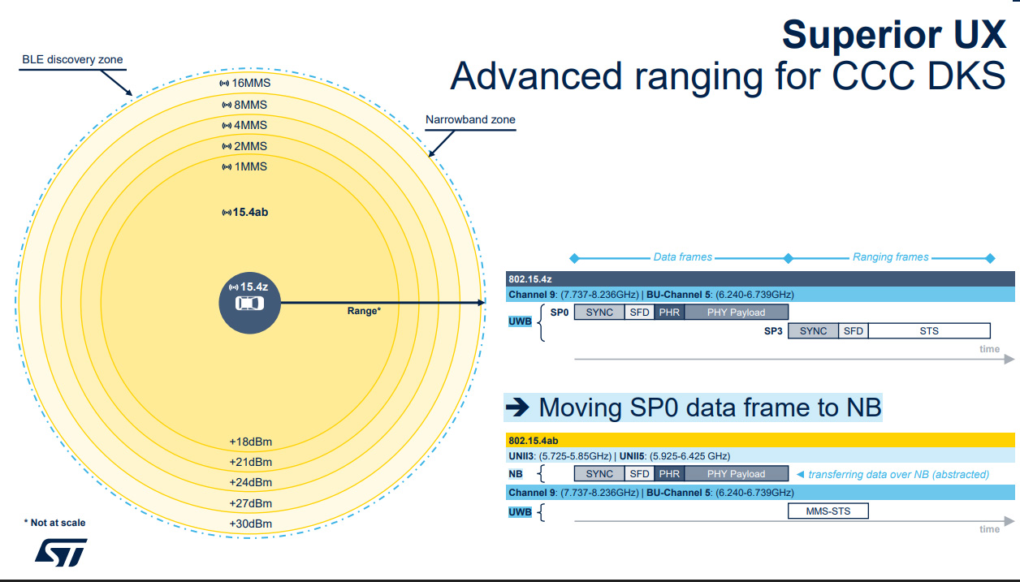Screen dimensions: 1020x582
Task: Select the 'Ranging frames' timeline label
Action: click(890, 257)
